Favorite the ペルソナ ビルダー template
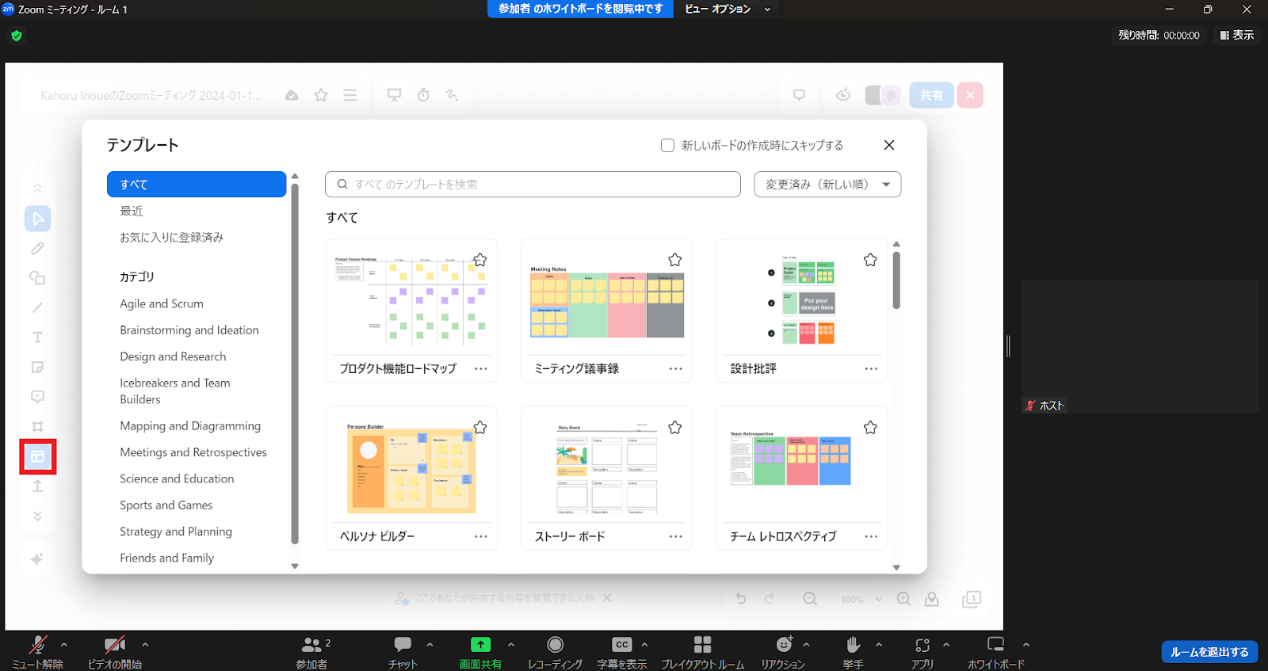Image resolution: width=1268 pixels, height=671 pixels. 480,428
